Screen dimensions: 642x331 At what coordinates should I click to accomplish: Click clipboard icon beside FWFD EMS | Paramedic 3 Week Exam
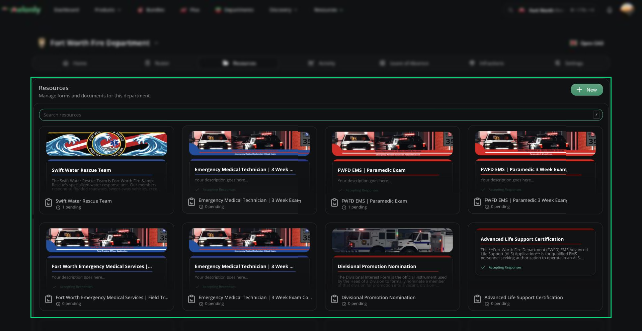pyautogui.click(x=477, y=202)
